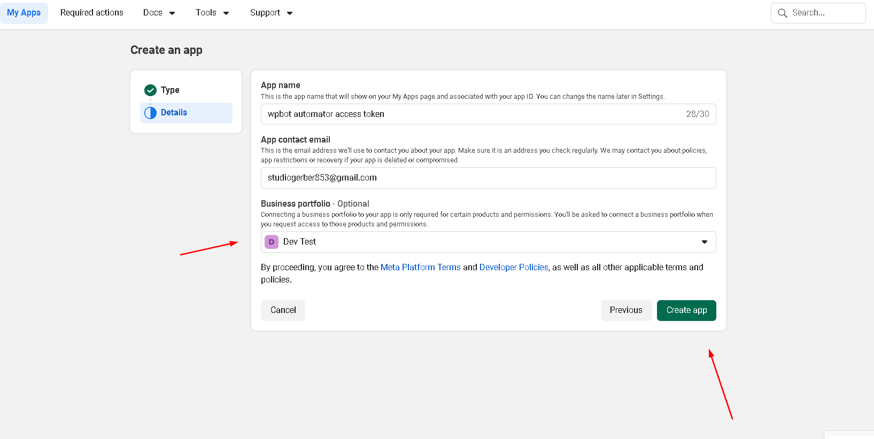Open the Support dropdown menu
Image resolution: width=874 pixels, height=439 pixels.
pos(271,13)
